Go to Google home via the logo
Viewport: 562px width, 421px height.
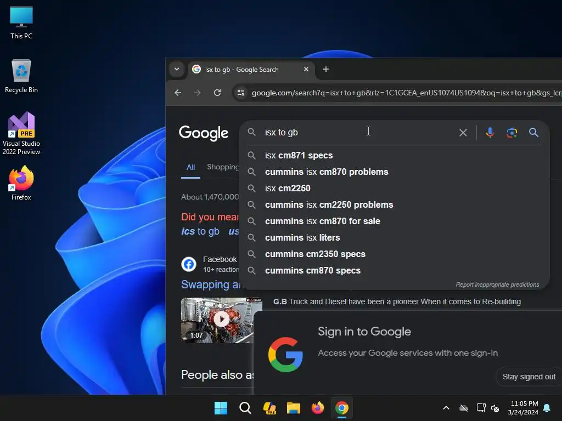[204, 133]
